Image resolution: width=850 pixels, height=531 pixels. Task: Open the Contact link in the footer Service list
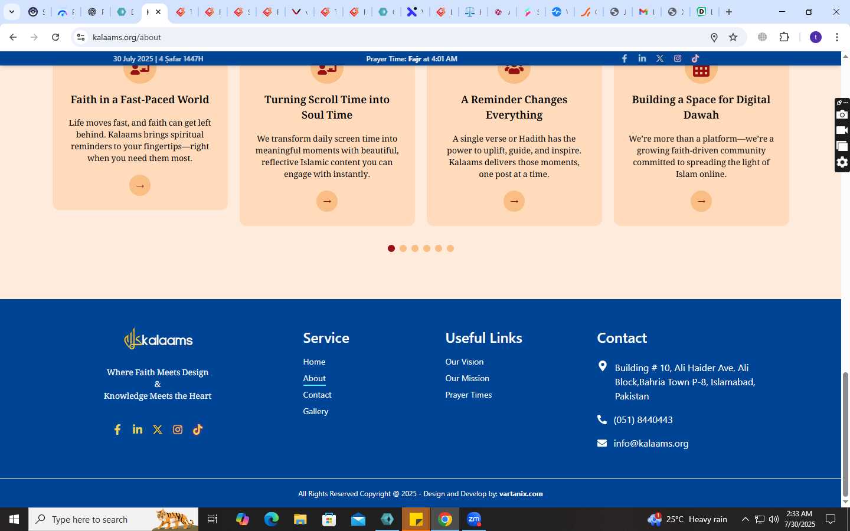pos(317,395)
